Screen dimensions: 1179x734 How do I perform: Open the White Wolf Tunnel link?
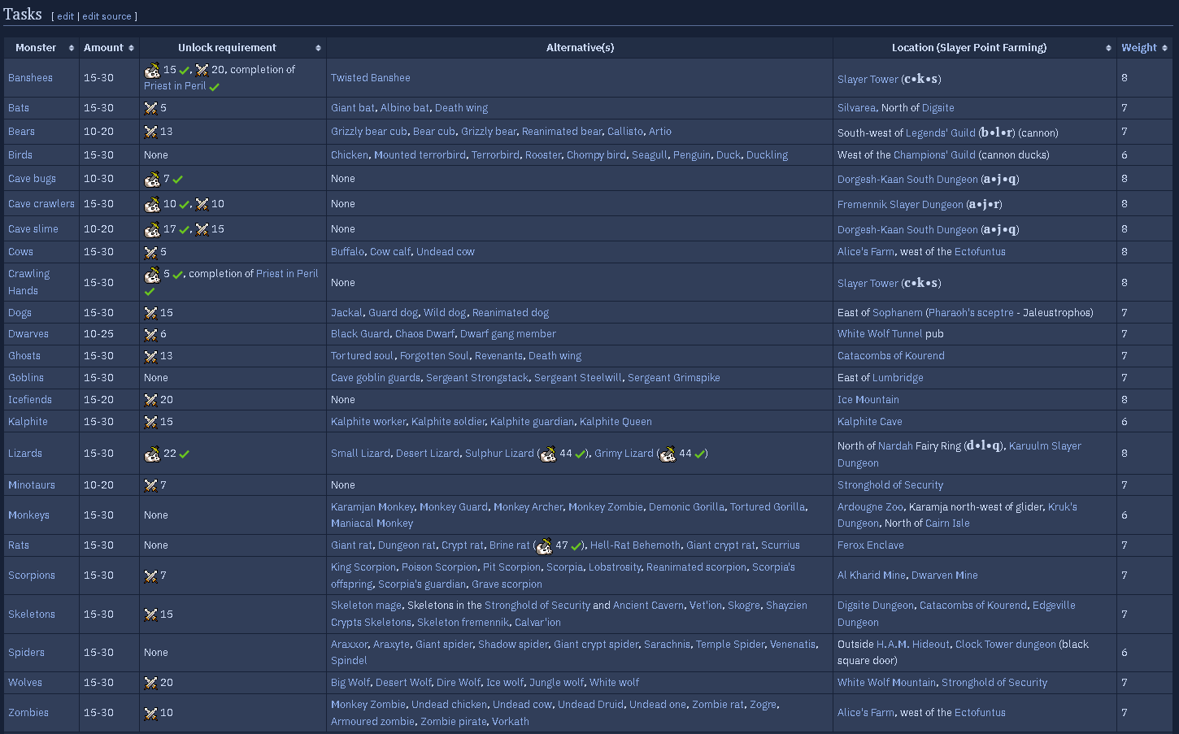[x=880, y=334]
